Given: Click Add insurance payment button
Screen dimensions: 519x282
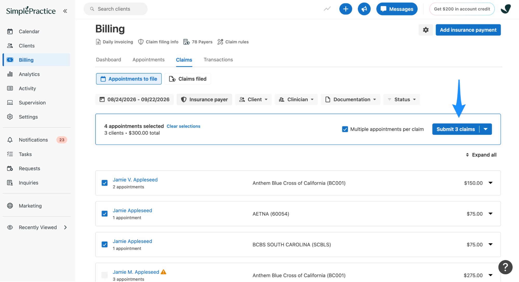Looking at the screenshot, I should [468, 30].
